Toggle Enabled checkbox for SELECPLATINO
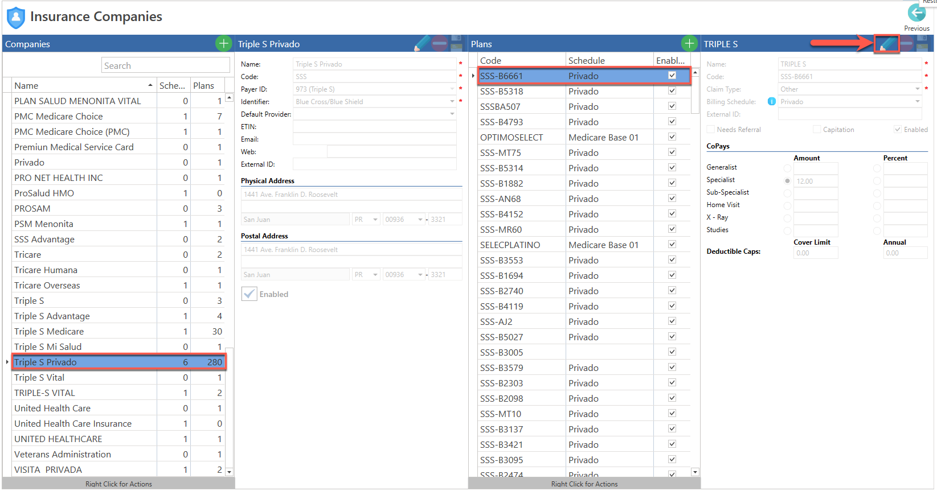Image resolution: width=937 pixels, height=491 pixels. click(672, 244)
